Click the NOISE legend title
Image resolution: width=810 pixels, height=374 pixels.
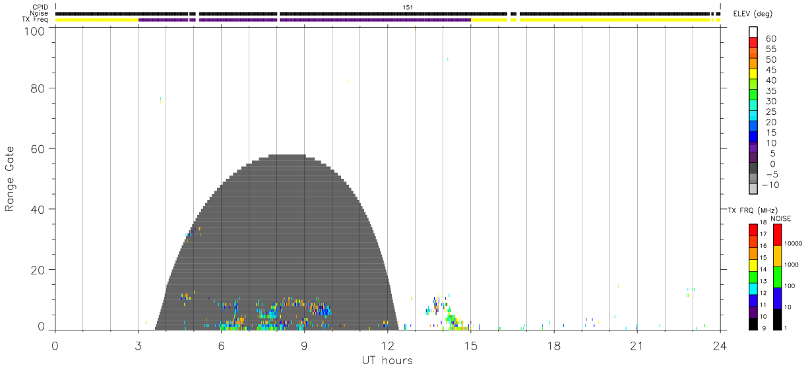point(781,218)
